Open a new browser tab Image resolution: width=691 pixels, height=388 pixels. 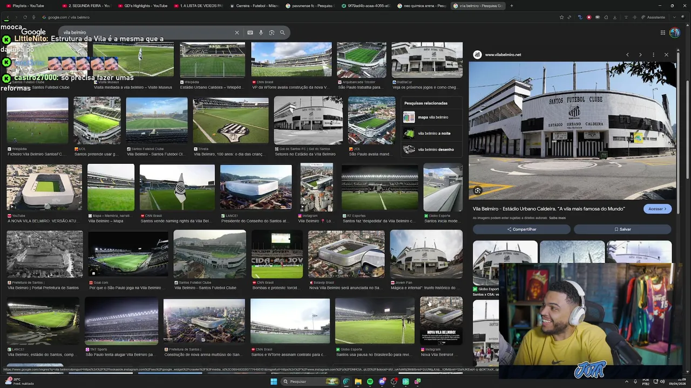(x=511, y=5)
